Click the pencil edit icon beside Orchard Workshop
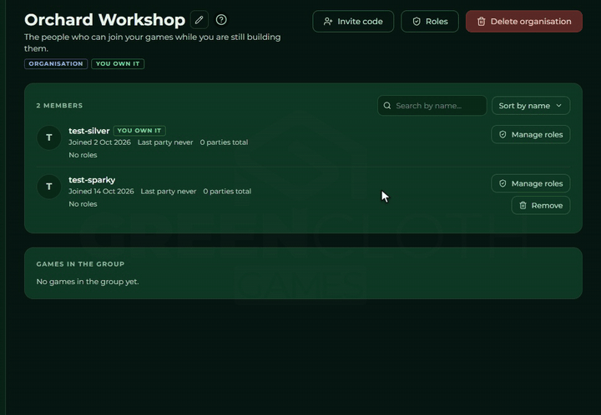 (199, 20)
